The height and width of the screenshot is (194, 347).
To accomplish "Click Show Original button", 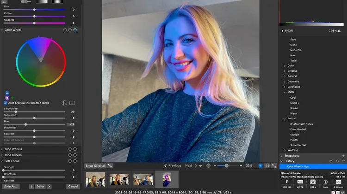I will tap(95, 166).
